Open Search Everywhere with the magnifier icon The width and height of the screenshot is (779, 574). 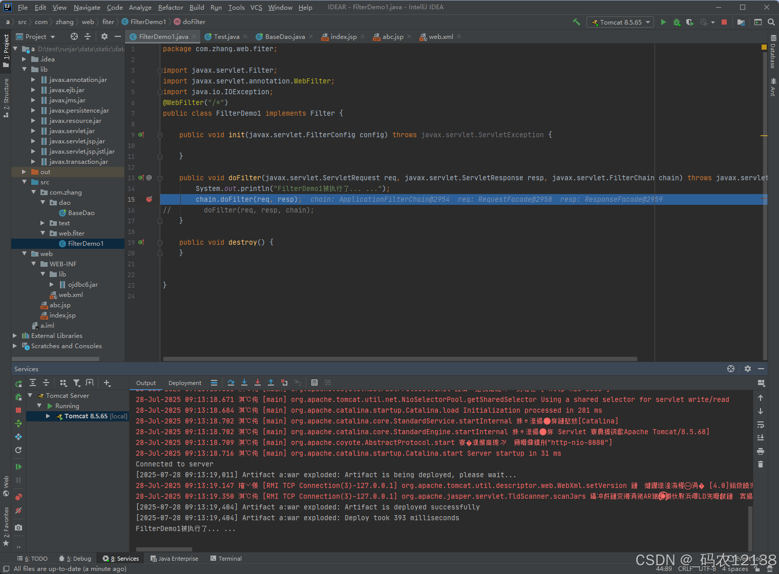(771, 22)
